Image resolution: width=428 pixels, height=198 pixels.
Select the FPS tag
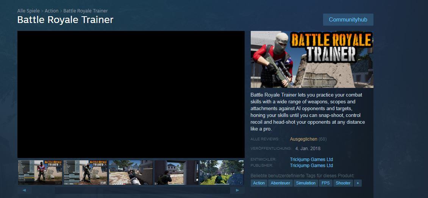(x=326, y=183)
